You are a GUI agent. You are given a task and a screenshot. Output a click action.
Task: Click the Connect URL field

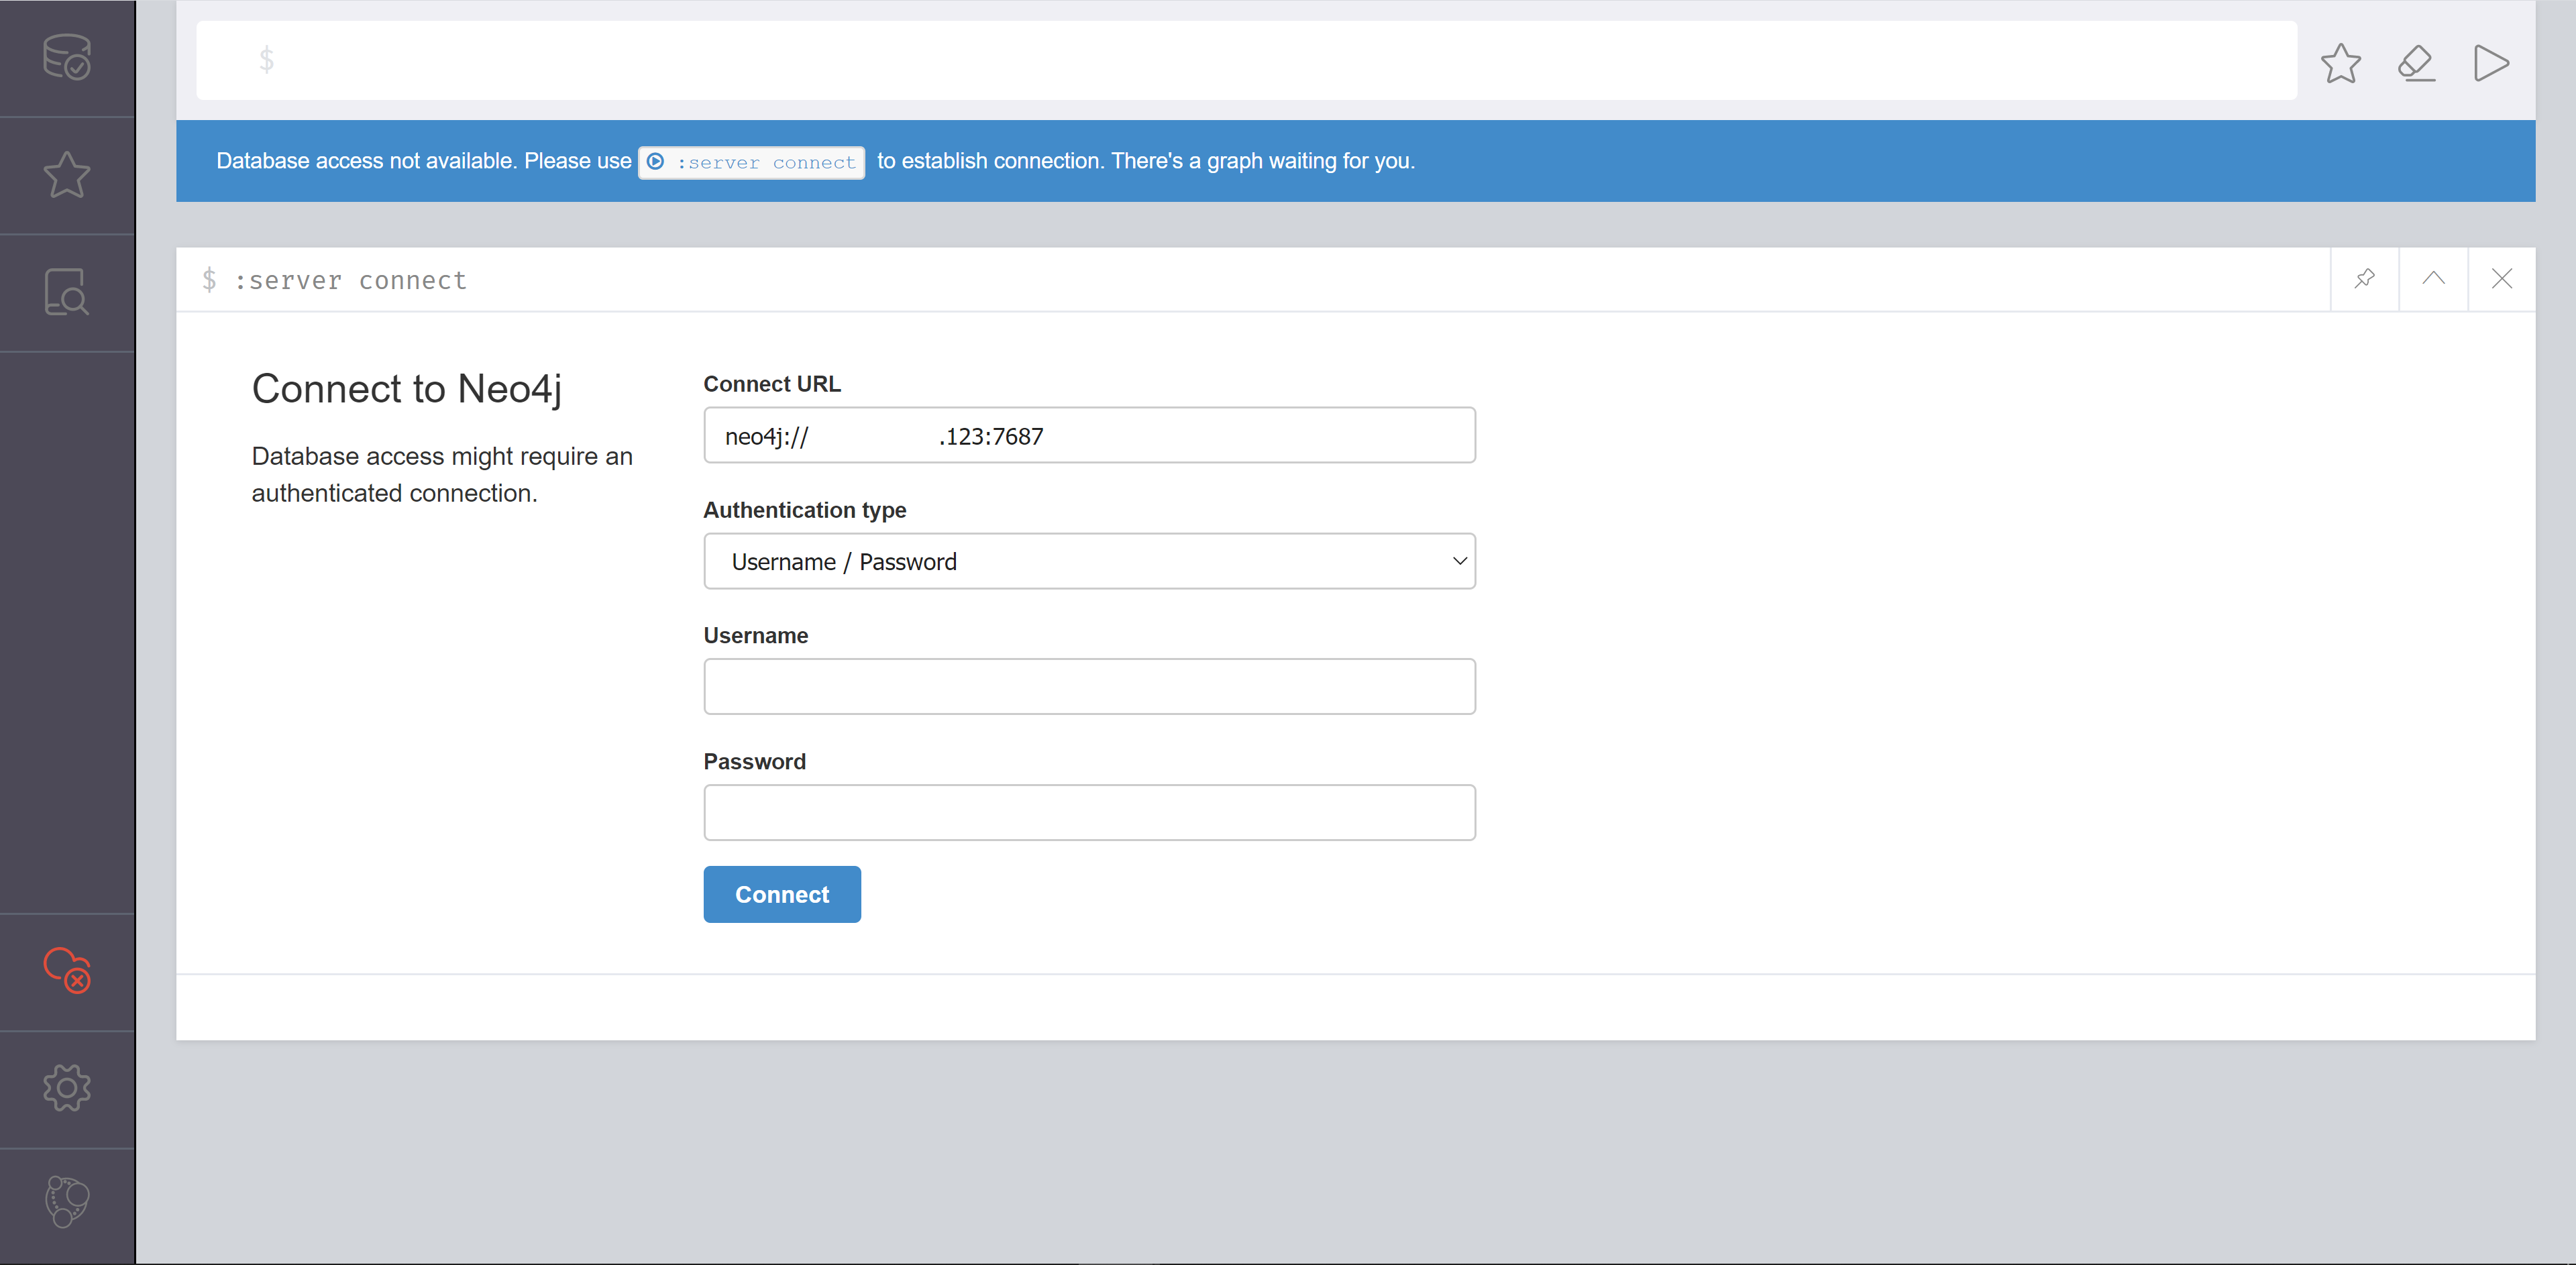(1089, 435)
